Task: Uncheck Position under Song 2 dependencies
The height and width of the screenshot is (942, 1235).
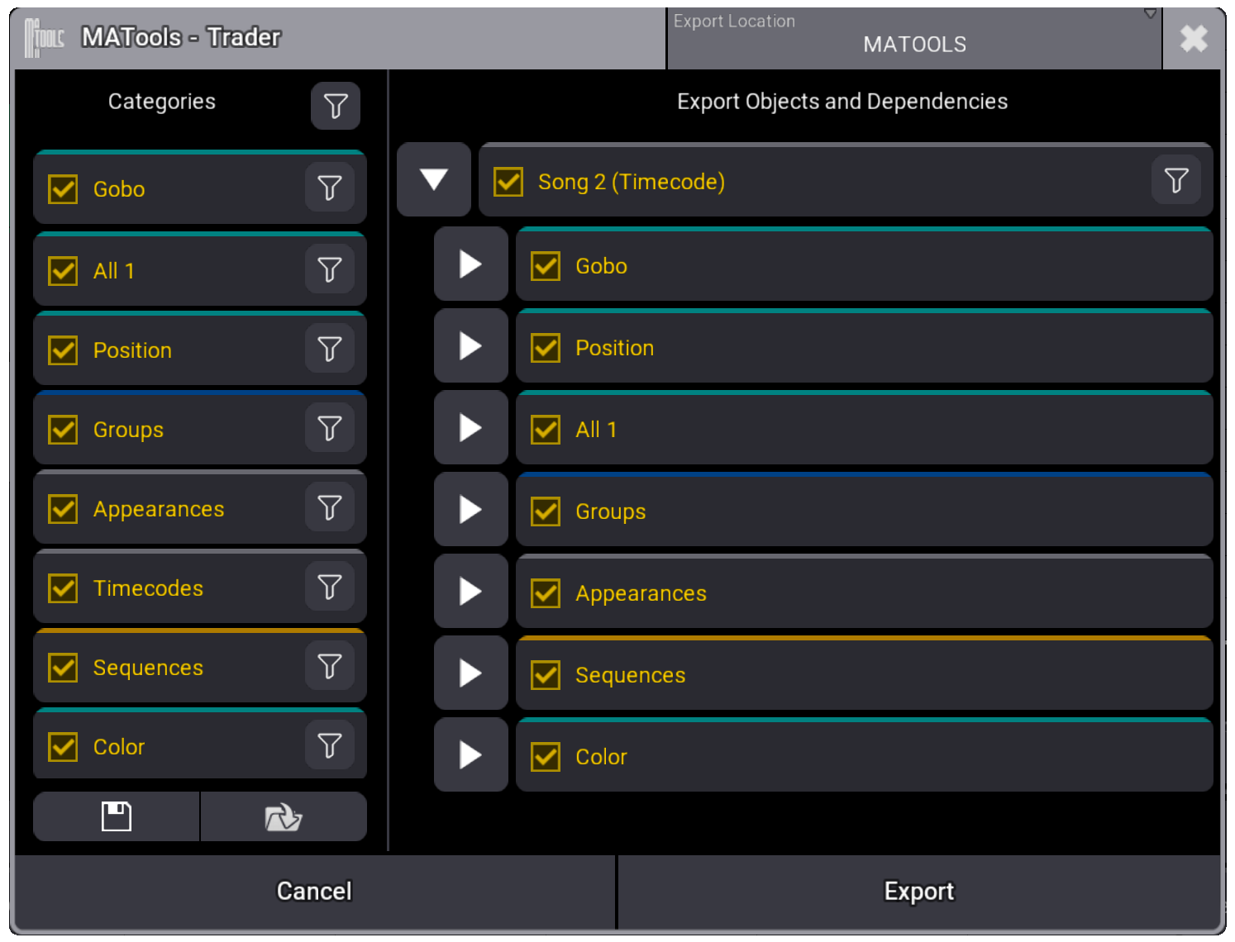Action: click(x=546, y=348)
